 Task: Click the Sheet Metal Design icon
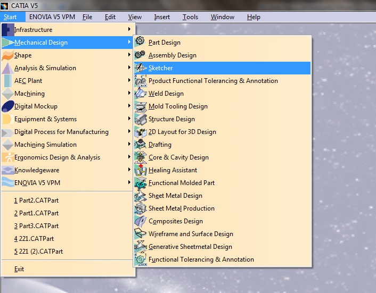click(140, 196)
